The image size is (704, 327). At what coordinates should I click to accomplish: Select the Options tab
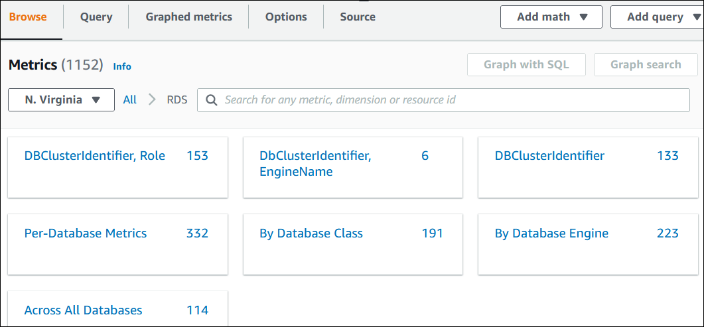[x=286, y=17]
